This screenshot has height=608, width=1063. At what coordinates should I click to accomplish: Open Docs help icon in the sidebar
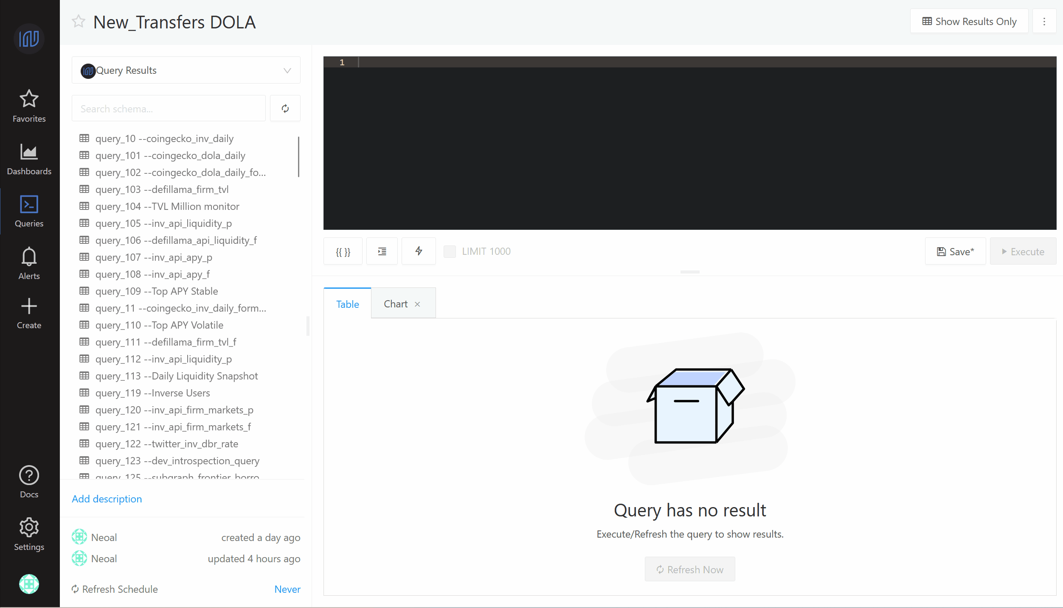[x=29, y=482]
